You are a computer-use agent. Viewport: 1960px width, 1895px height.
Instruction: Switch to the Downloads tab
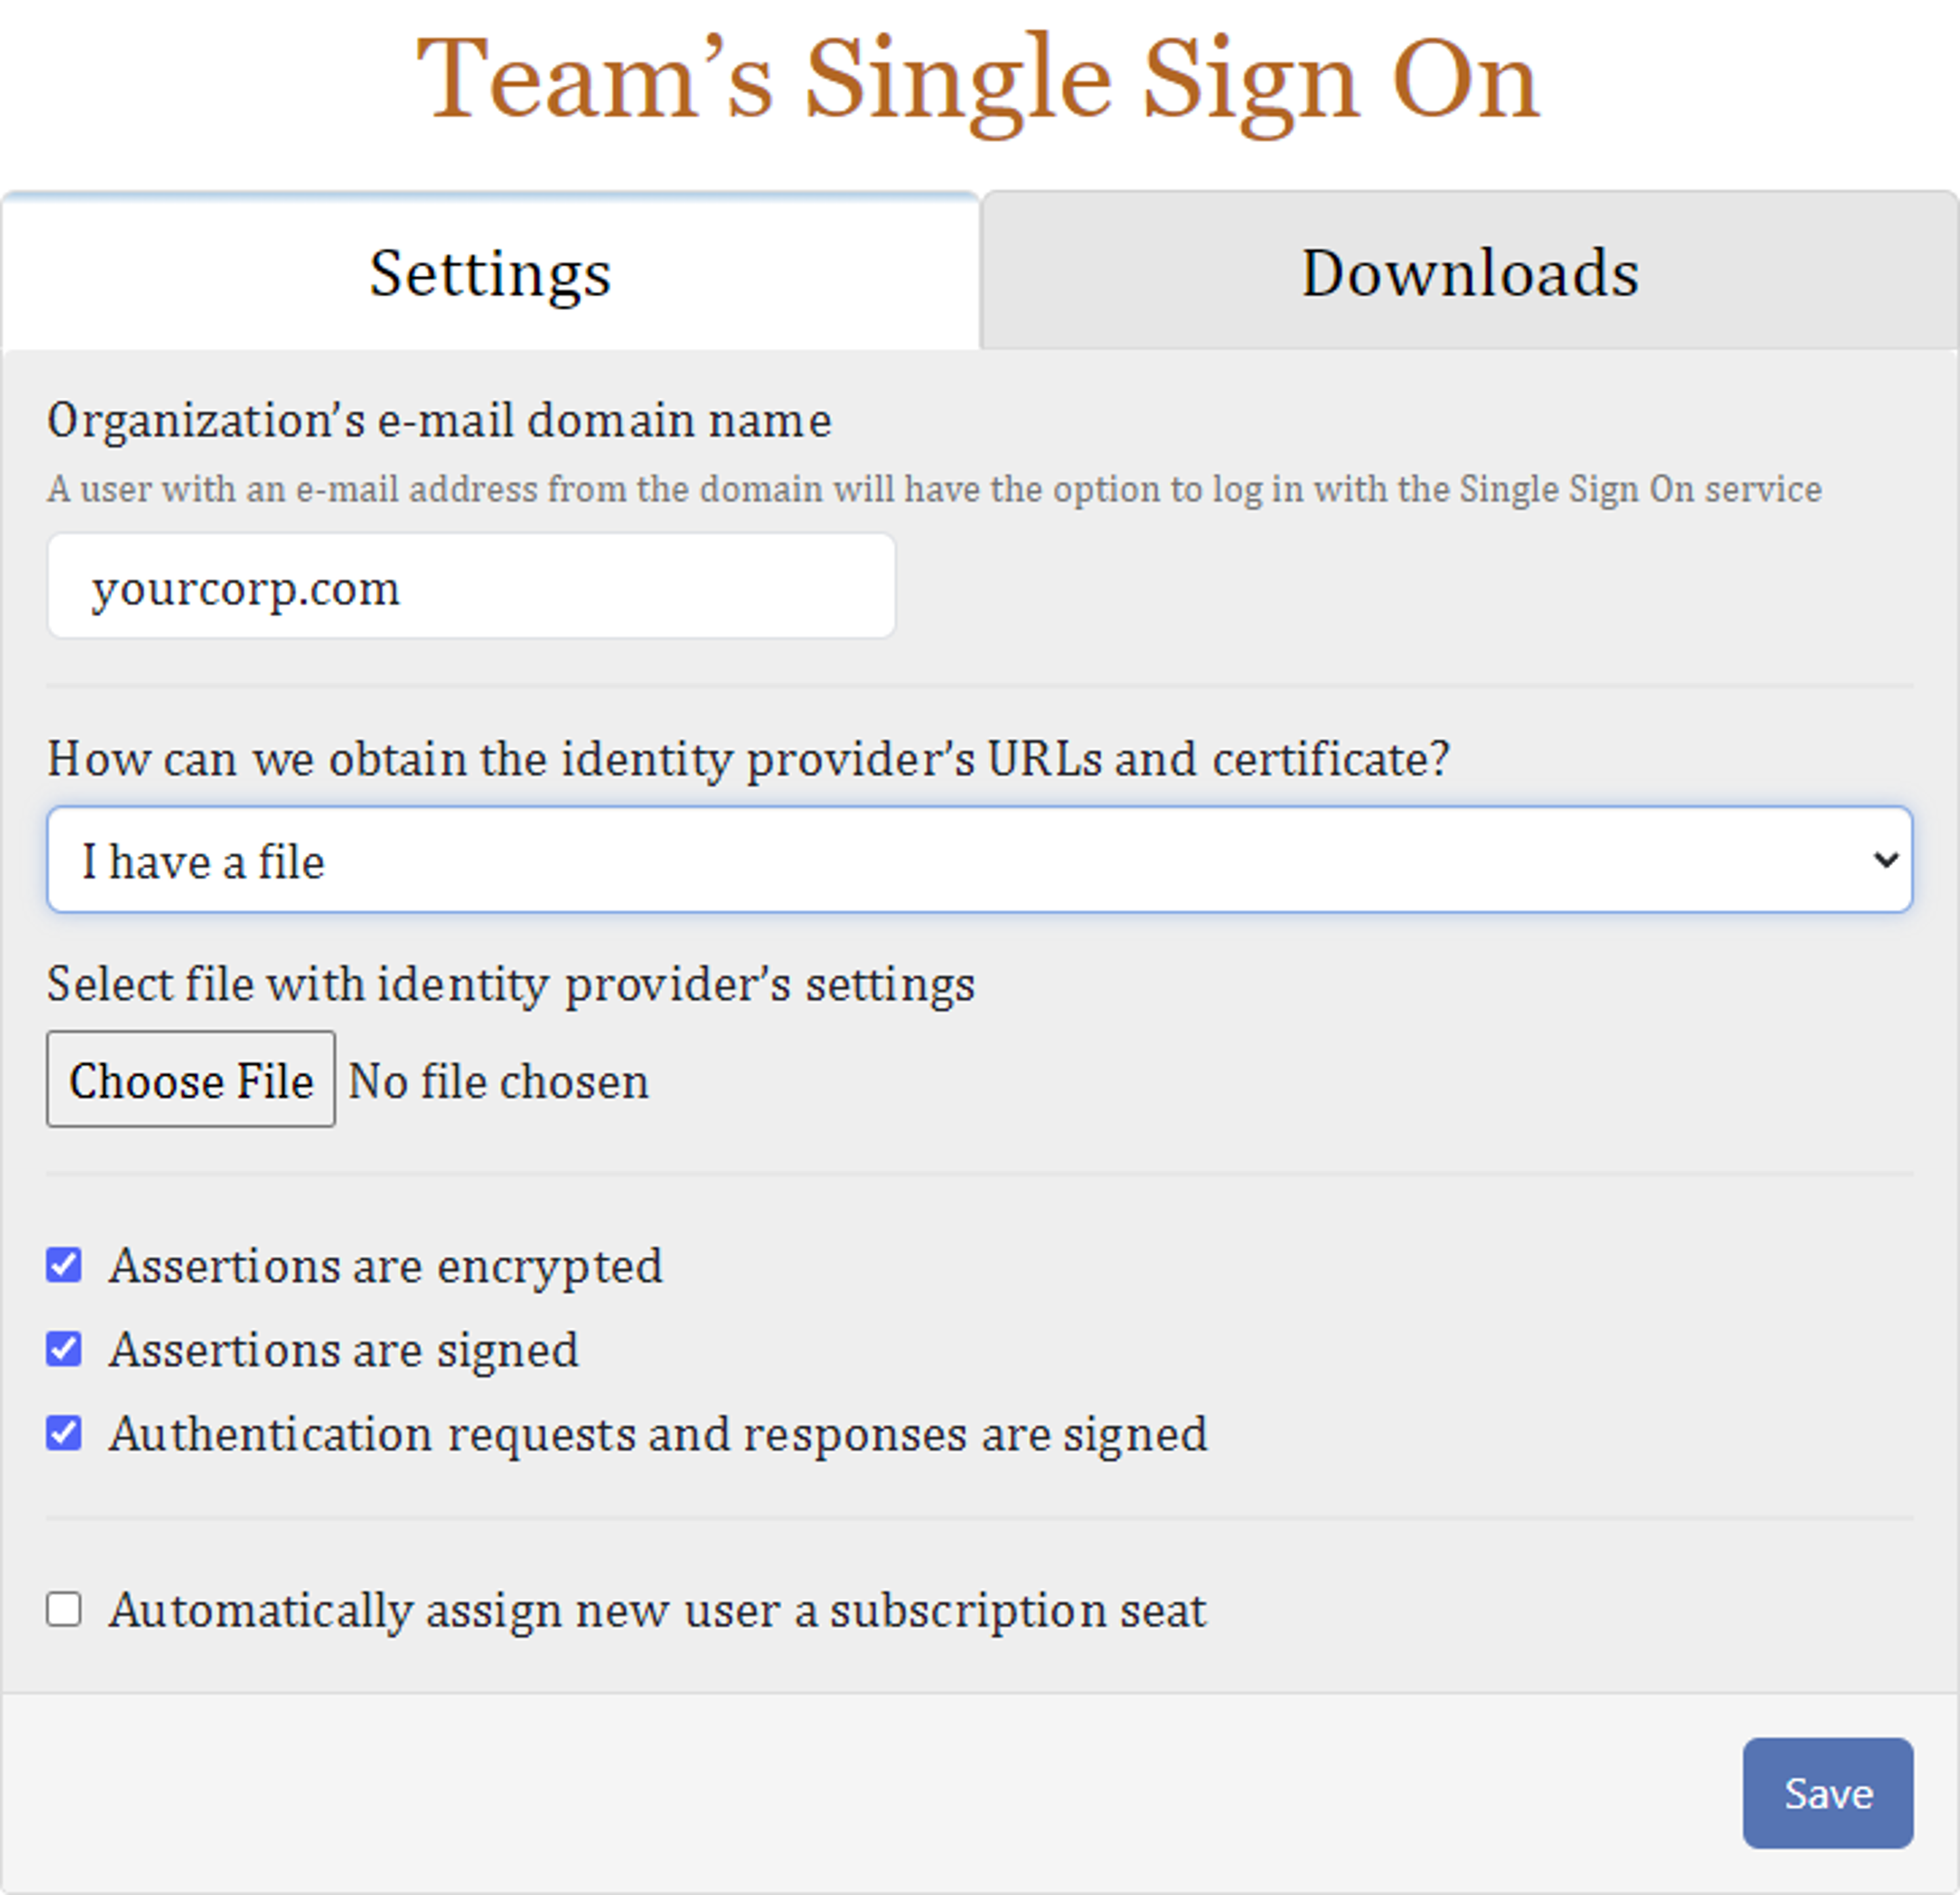[x=1469, y=270]
